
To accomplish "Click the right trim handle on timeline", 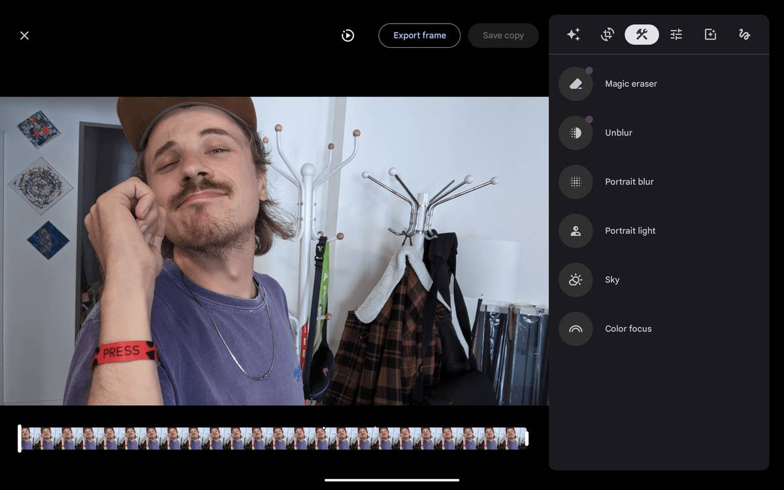I will click(527, 438).
